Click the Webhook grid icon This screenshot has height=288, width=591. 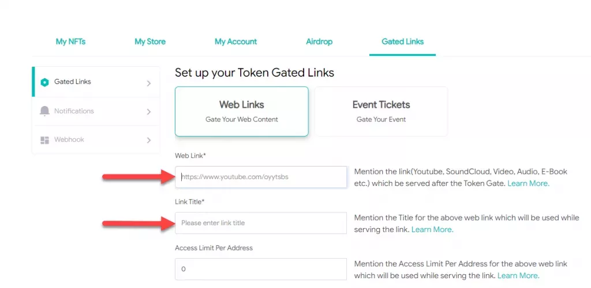click(44, 140)
